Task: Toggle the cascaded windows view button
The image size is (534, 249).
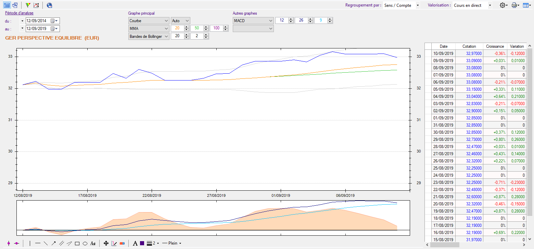Action: 15,5
